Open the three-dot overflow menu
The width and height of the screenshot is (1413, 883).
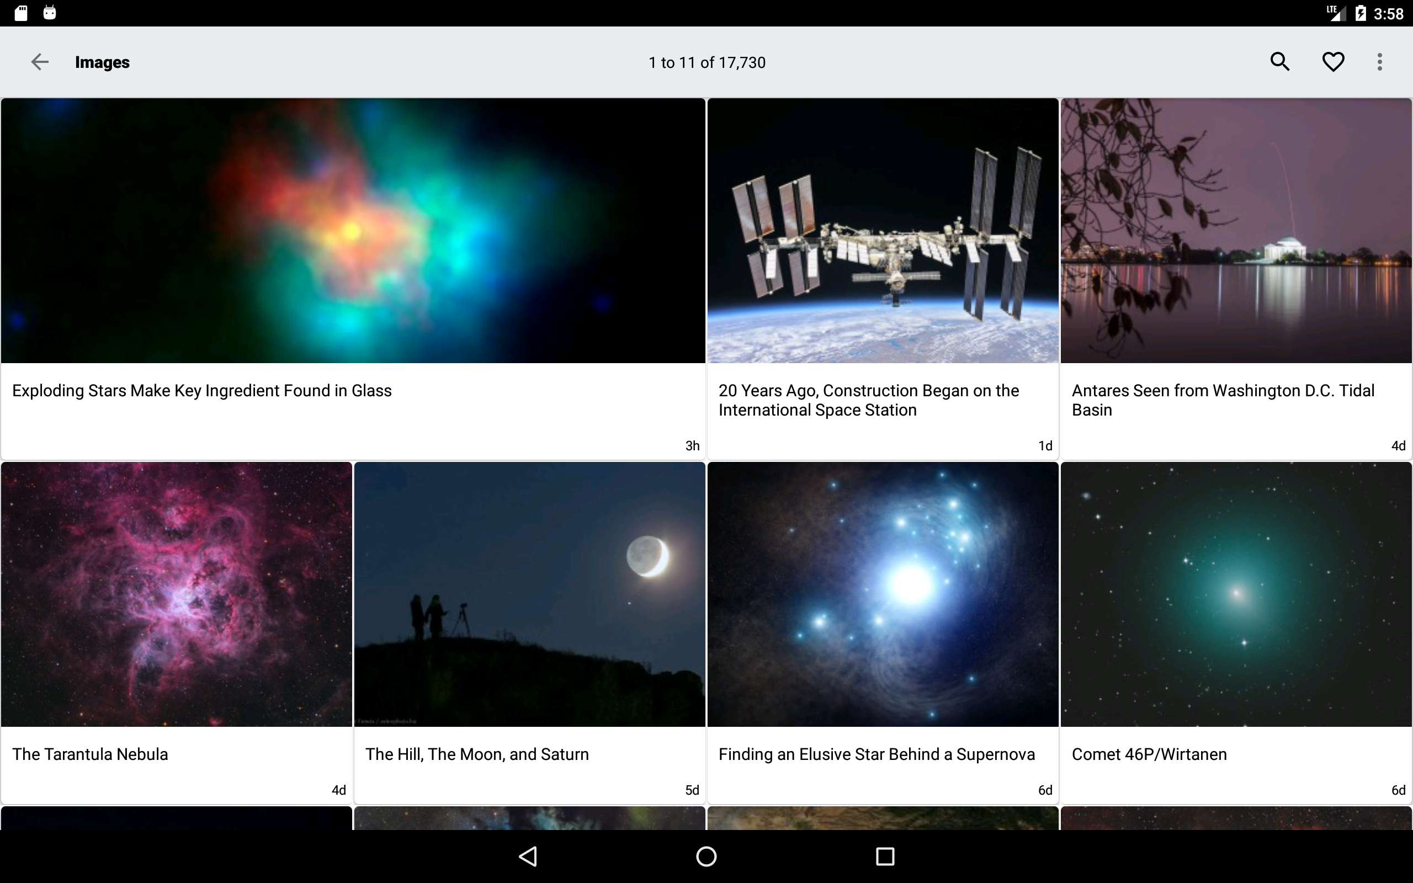(x=1380, y=61)
